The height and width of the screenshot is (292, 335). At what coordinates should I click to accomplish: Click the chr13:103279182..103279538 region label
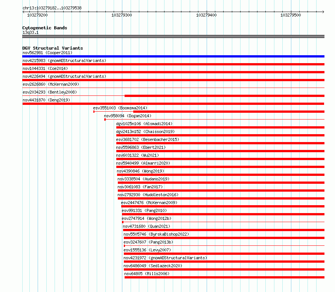(x=52, y=8)
